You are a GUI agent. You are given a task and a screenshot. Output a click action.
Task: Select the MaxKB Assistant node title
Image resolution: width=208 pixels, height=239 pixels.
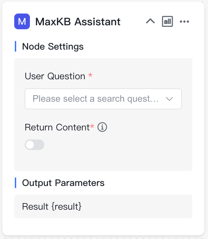[x=78, y=22]
